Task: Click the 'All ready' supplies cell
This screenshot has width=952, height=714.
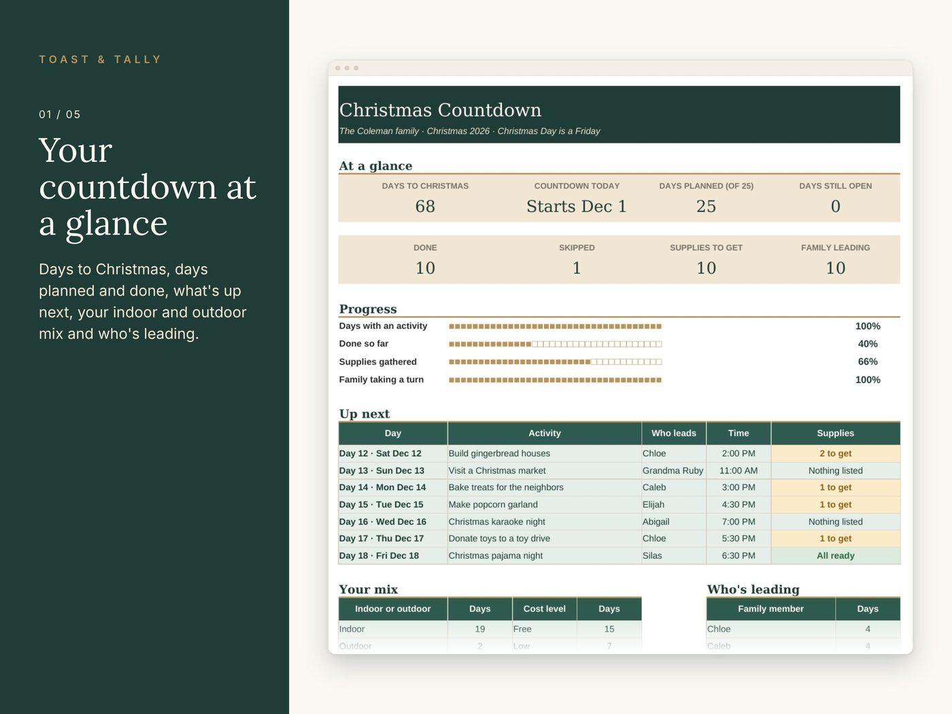Action: click(x=836, y=556)
